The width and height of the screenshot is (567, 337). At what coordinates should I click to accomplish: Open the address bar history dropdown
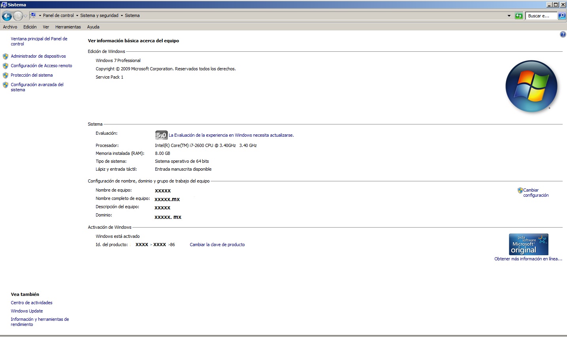coord(509,16)
